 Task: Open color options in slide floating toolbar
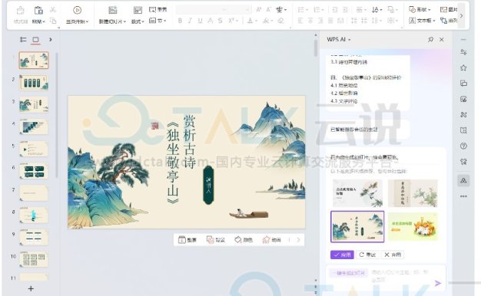point(244,240)
